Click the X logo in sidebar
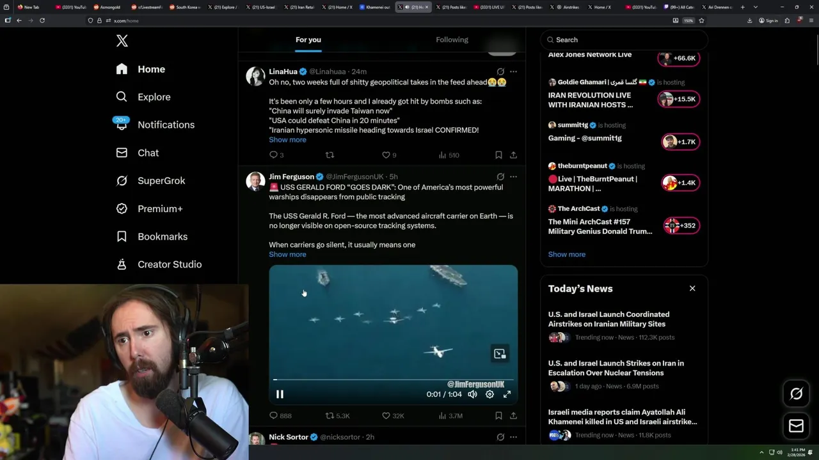819x460 pixels. point(122,41)
